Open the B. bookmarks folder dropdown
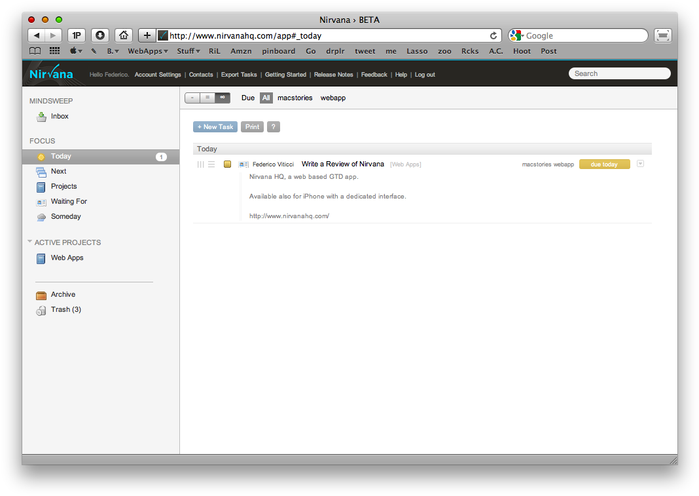Image resolution: width=699 pixels, height=496 pixels. [x=113, y=51]
